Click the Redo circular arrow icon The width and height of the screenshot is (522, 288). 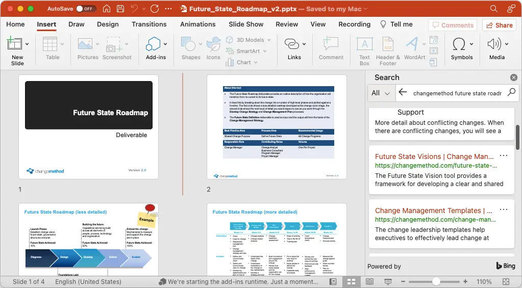coord(155,9)
